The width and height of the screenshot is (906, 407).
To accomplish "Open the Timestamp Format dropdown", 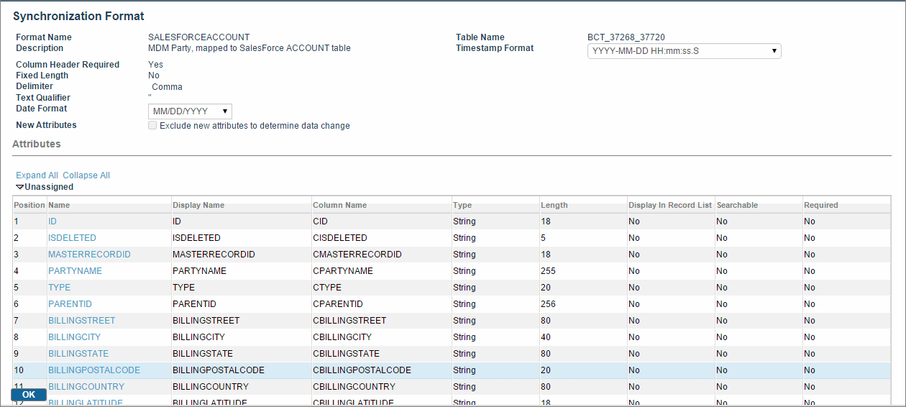I will (x=684, y=51).
